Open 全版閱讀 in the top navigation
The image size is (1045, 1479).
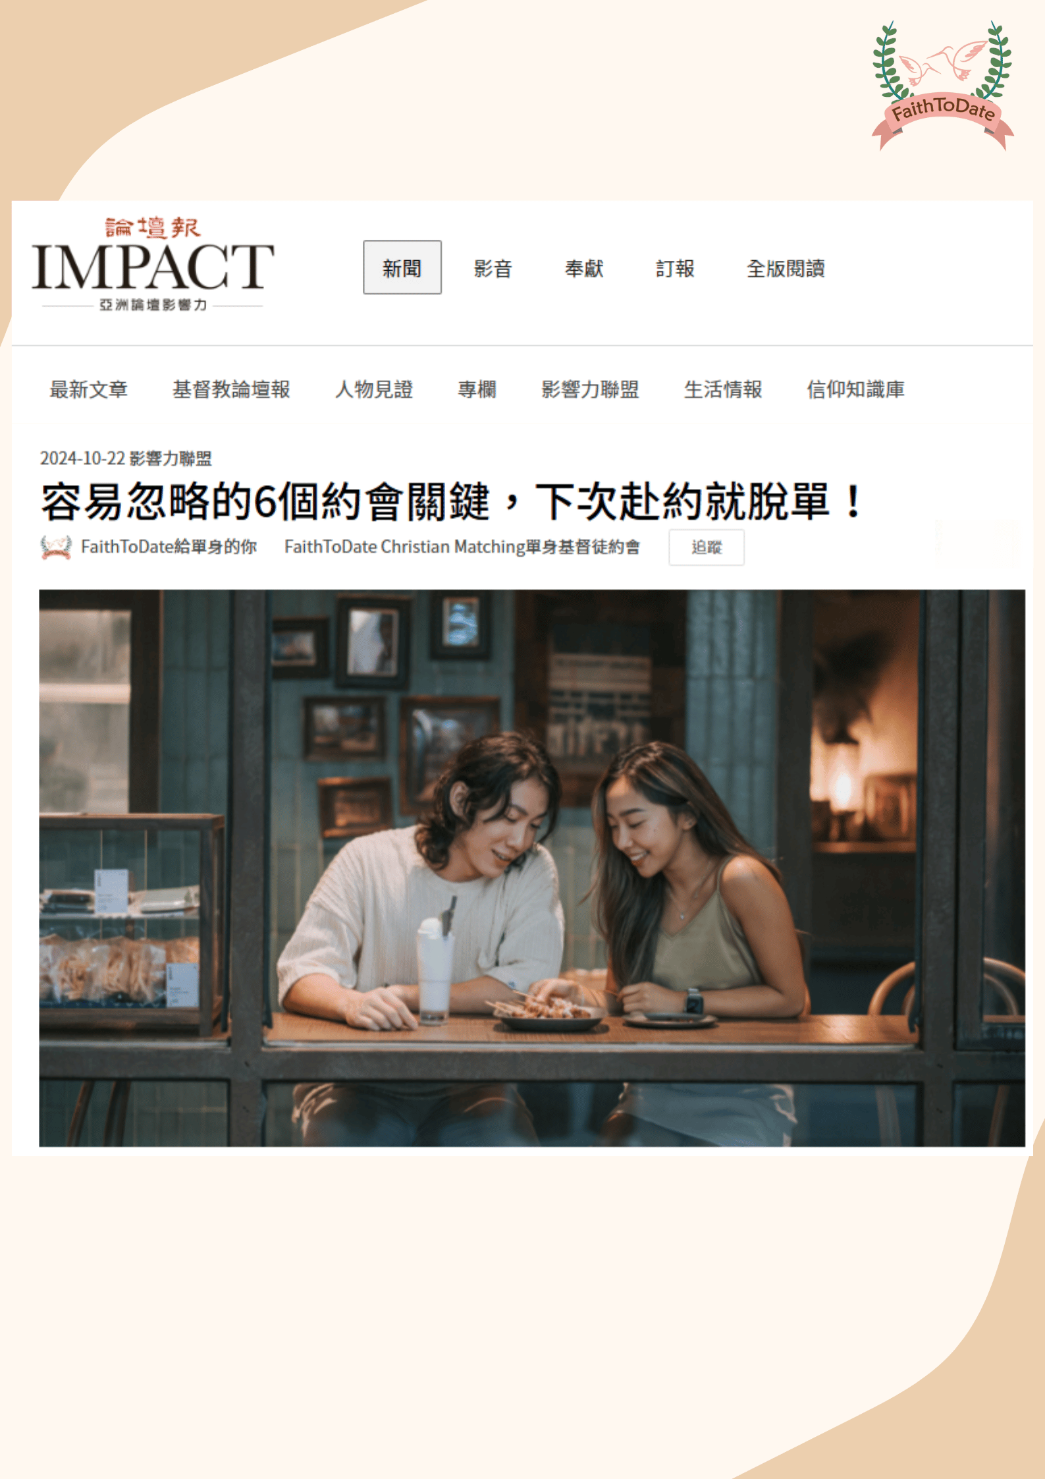(x=786, y=269)
